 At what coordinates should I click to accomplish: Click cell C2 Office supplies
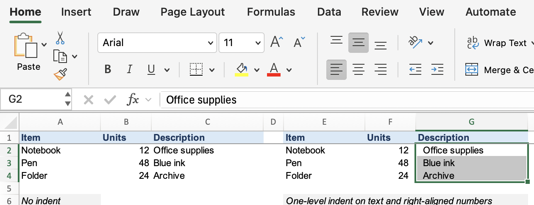(207, 150)
